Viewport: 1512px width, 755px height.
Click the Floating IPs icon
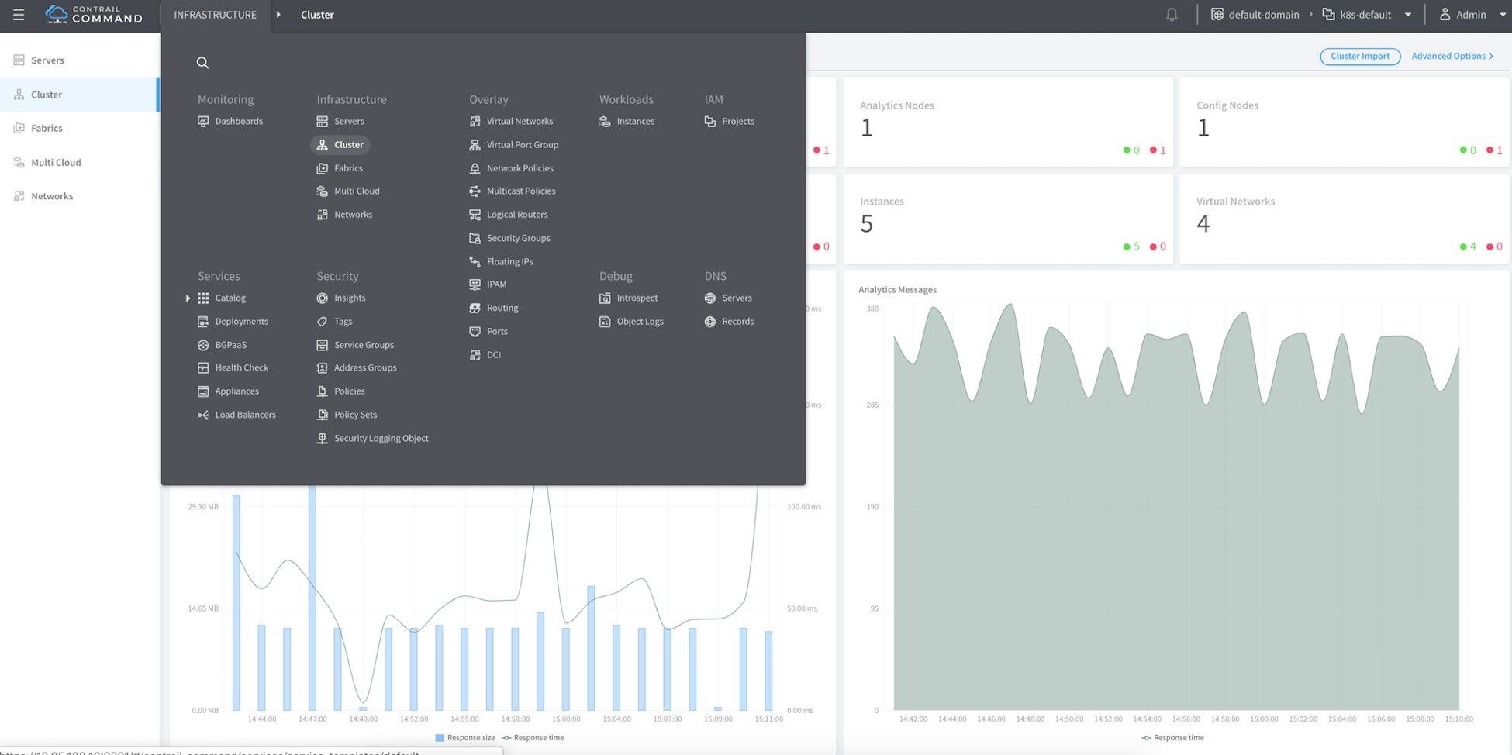click(475, 262)
